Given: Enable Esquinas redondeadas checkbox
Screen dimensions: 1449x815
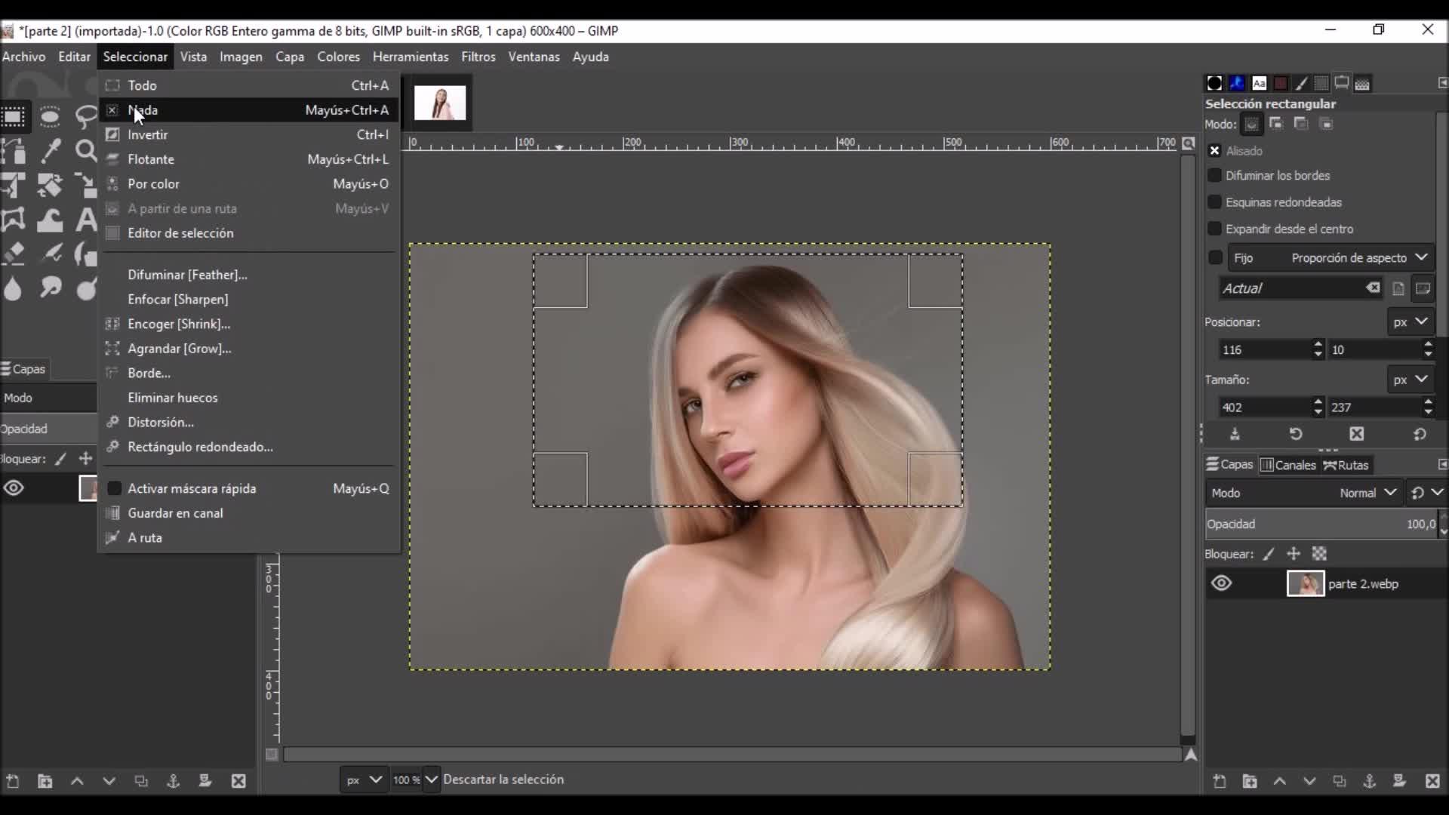Looking at the screenshot, I should (x=1214, y=202).
